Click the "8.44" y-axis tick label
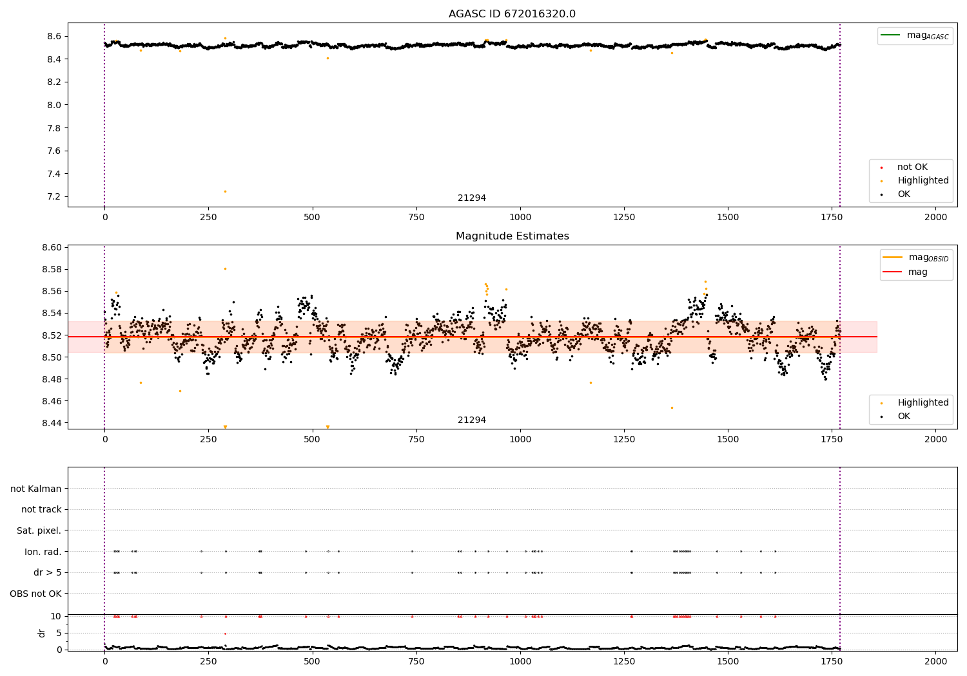This screenshot has height=676, width=967. tap(52, 423)
